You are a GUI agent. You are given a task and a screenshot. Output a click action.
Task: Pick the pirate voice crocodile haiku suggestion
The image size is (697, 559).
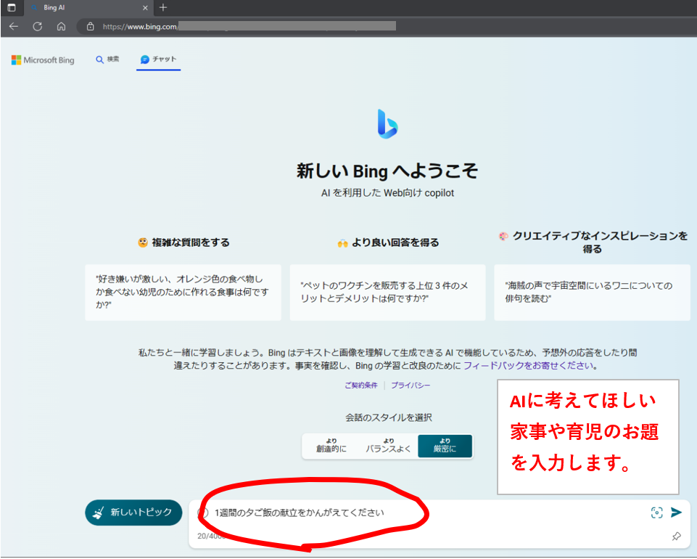click(x=592, y=293)
